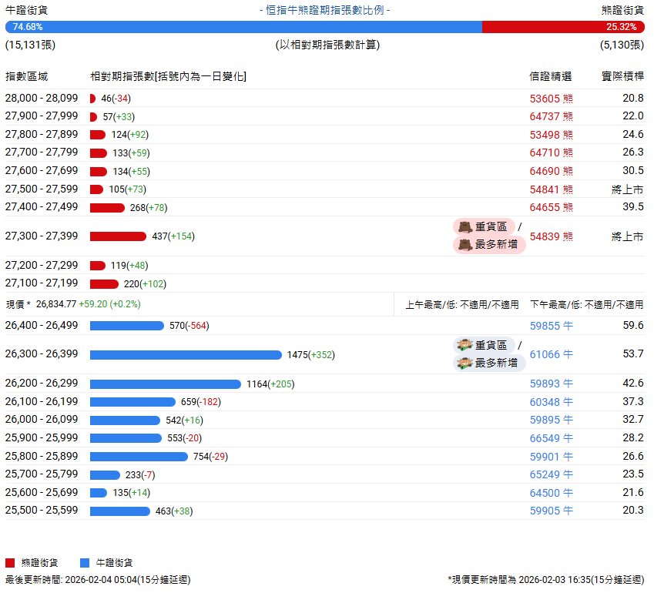Click the red bar for 27,400 - 27,499
The height and width of the screenshot is (593, 654).
pos(107,208)
